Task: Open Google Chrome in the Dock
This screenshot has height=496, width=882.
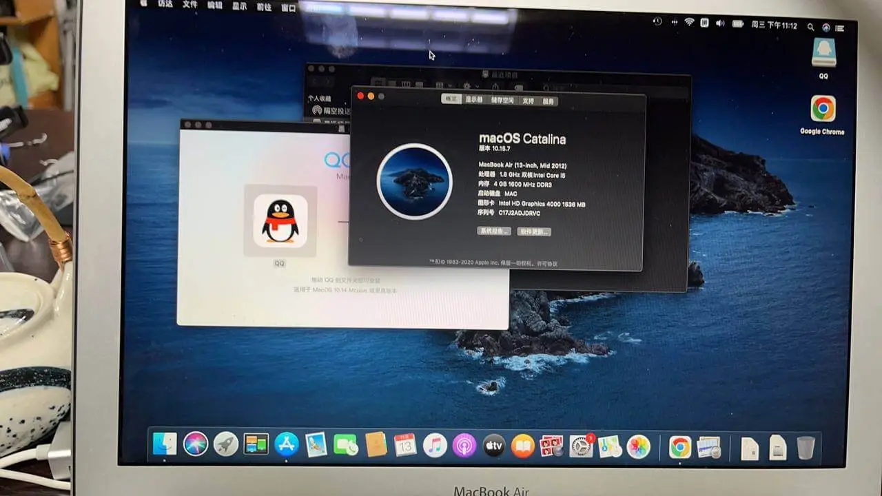Action: 680,448
